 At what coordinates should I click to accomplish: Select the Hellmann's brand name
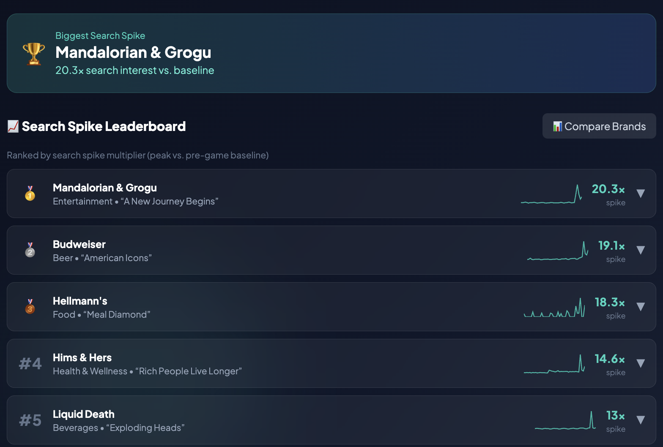pyautogui.click(x=80, y=301)
